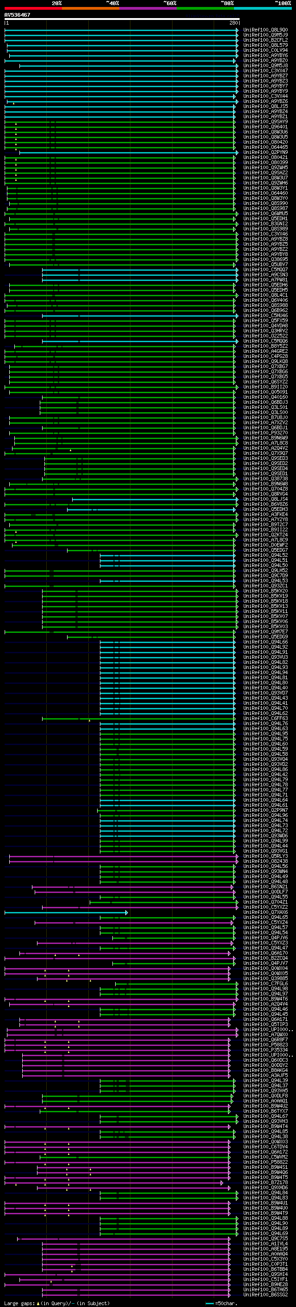Open the UniRef100_A0AAQ1 hit
The width and height of the screenshot is (296, 1307).
265,1101
